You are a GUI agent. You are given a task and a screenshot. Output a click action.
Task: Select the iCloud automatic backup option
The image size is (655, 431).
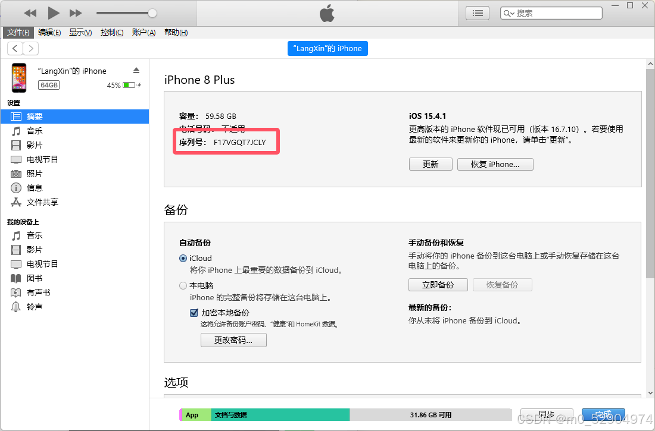(x=183, y=258)
